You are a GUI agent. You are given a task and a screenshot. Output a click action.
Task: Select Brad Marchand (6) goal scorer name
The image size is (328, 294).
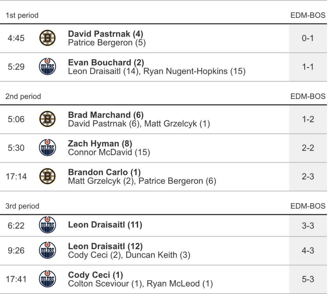[x=106, y=115]
